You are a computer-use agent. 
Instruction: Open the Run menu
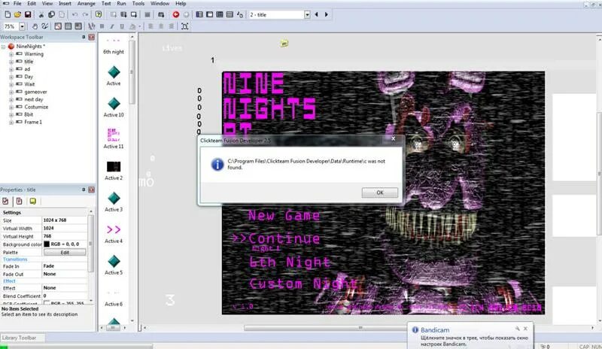[x=121, y=4]
